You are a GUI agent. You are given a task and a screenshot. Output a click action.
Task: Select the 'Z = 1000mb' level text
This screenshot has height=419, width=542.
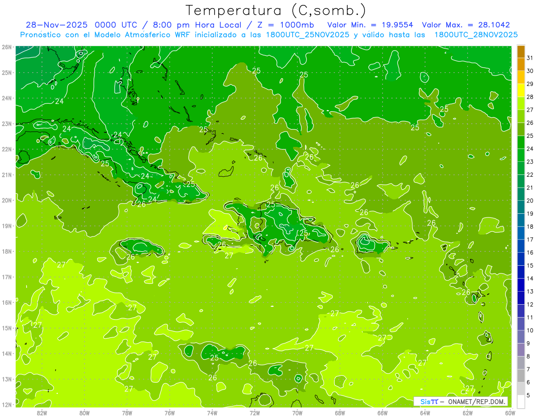tap(285, 25)
